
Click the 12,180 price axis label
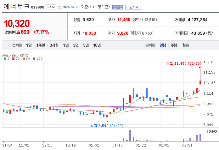point(209,62)
